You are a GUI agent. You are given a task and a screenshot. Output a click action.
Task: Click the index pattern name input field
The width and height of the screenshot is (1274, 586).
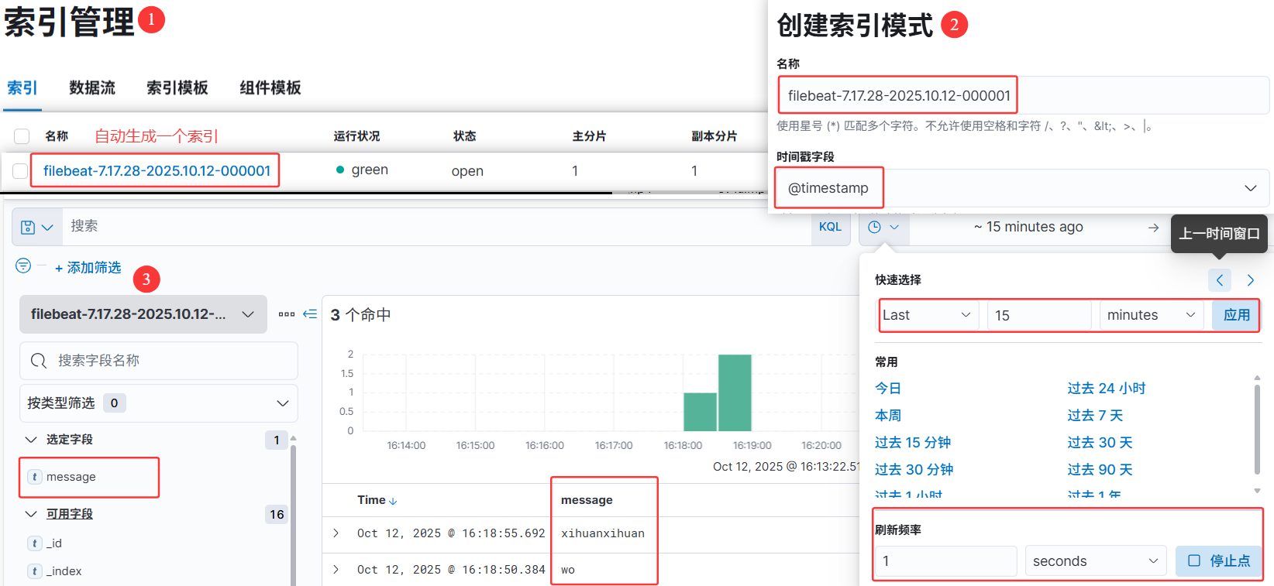coord(1023,95)
